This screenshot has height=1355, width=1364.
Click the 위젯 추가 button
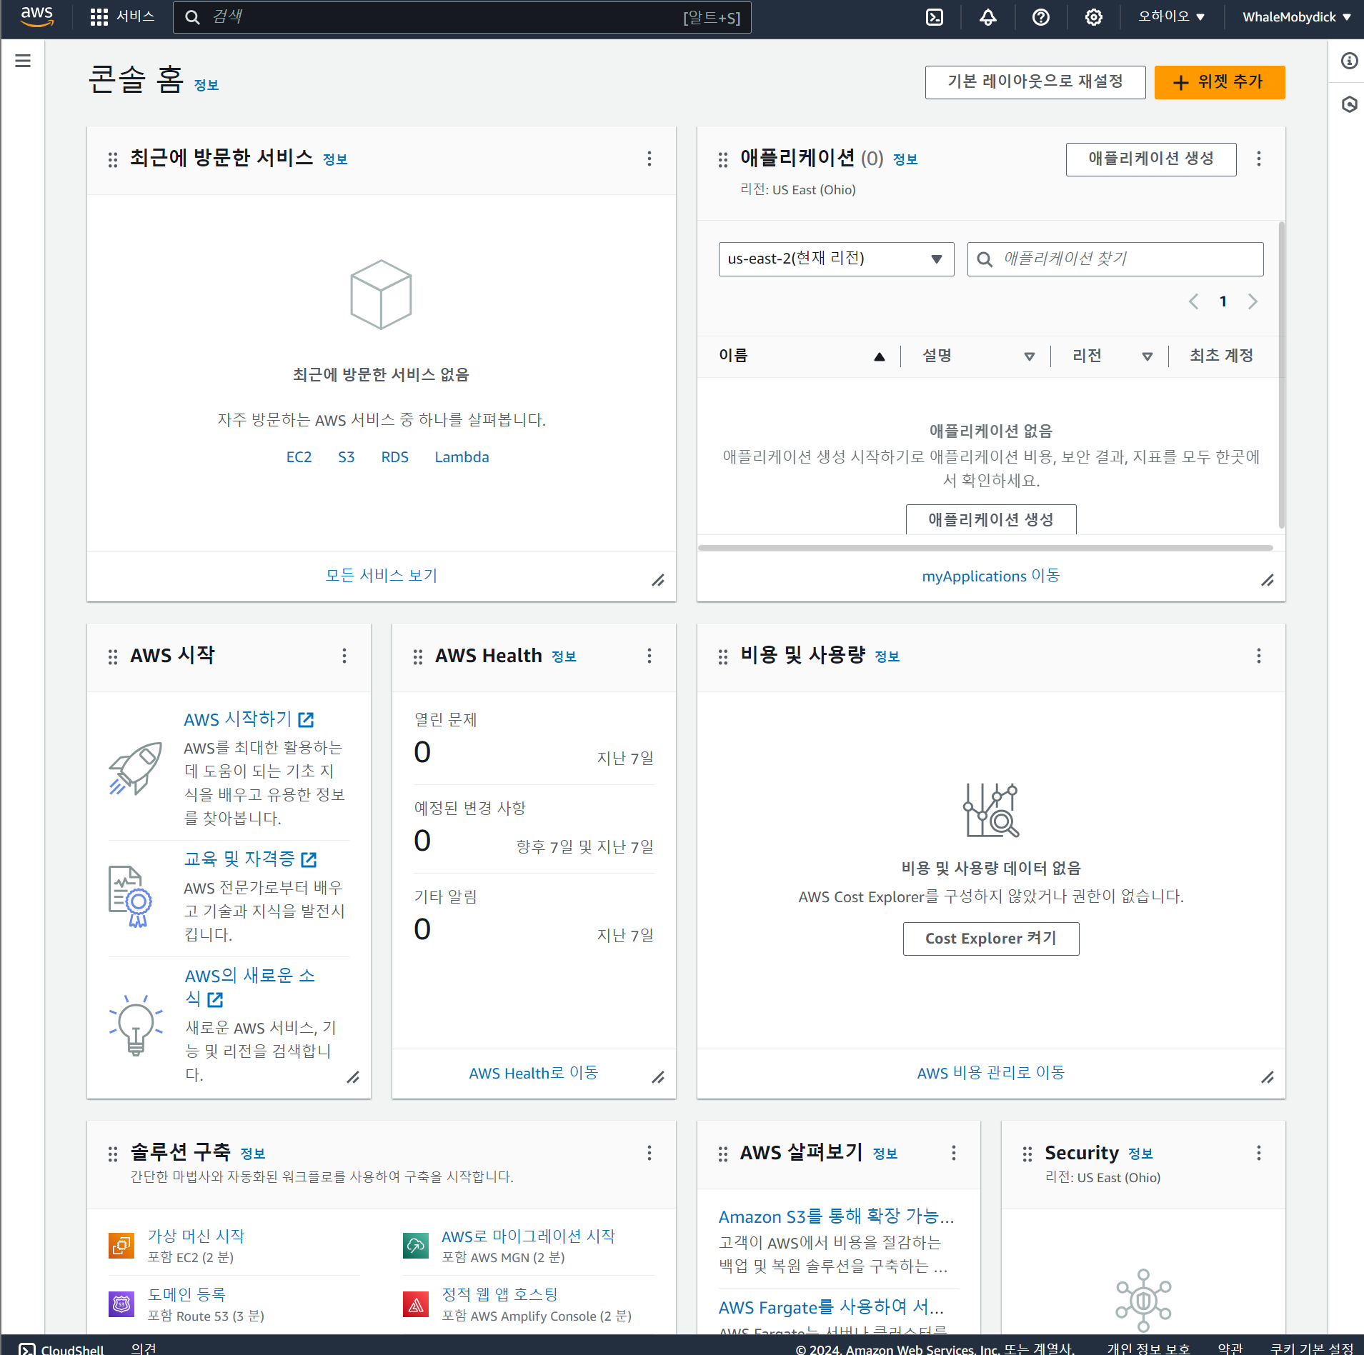click(x=1220, y=82)
